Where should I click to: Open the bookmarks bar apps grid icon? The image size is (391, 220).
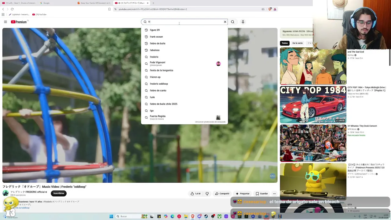click(x=3, y=14)
